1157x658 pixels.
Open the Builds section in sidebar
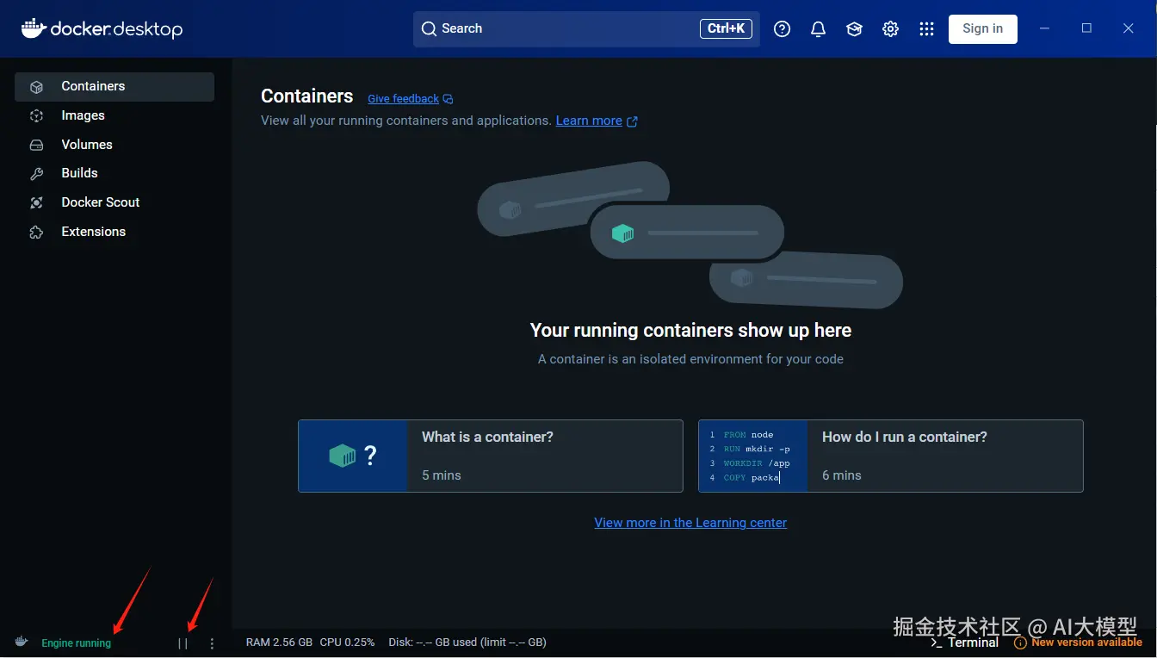pyautogui.click(x=114, y=173)
